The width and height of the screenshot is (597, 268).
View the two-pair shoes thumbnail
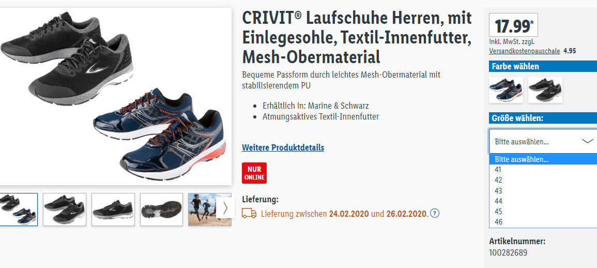[x=18, y=210]
